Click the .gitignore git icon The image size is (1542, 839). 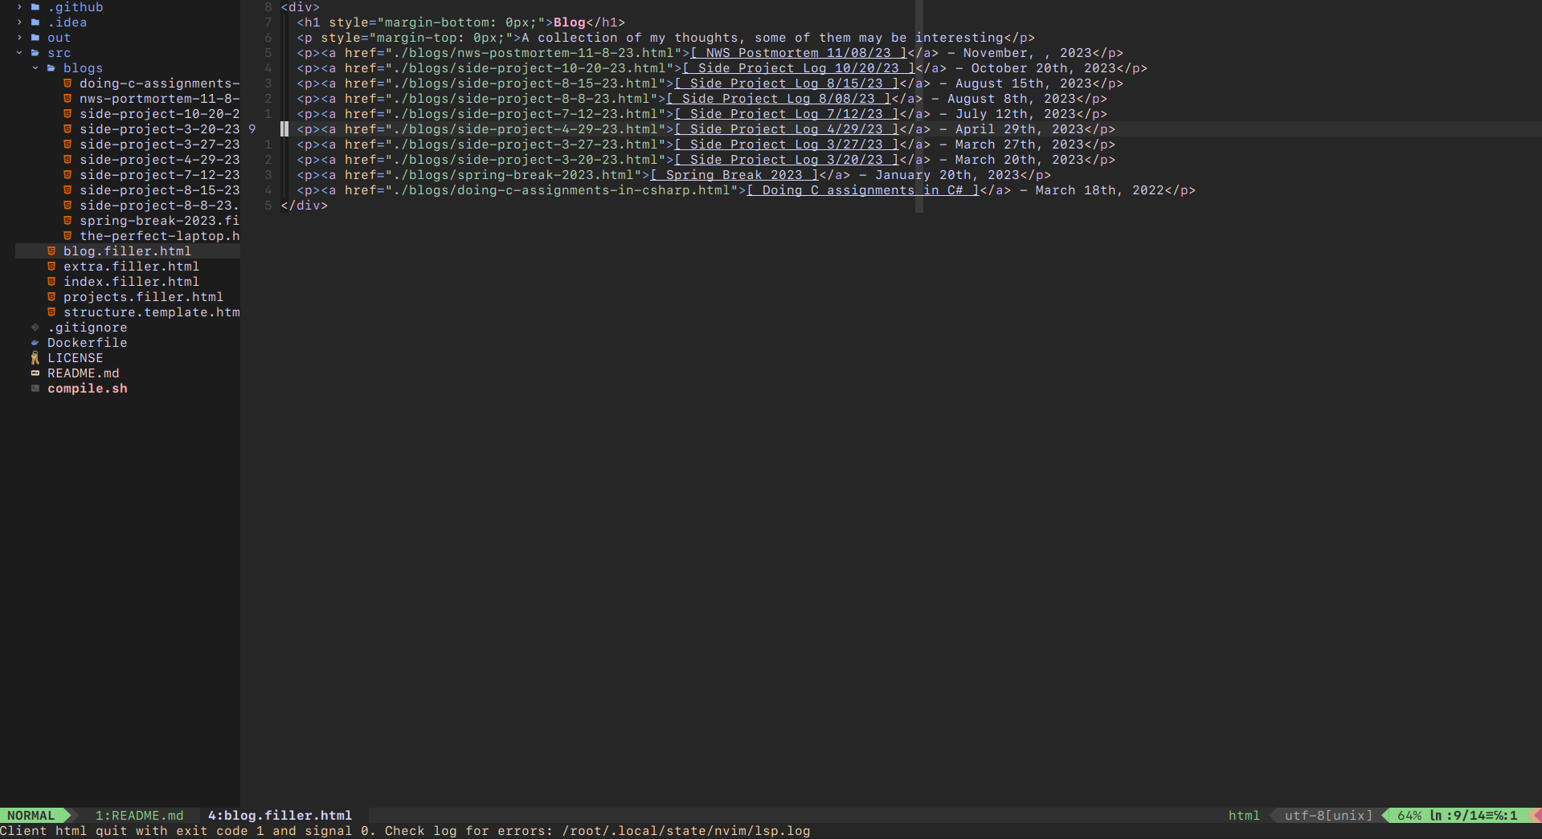(35, 328)
